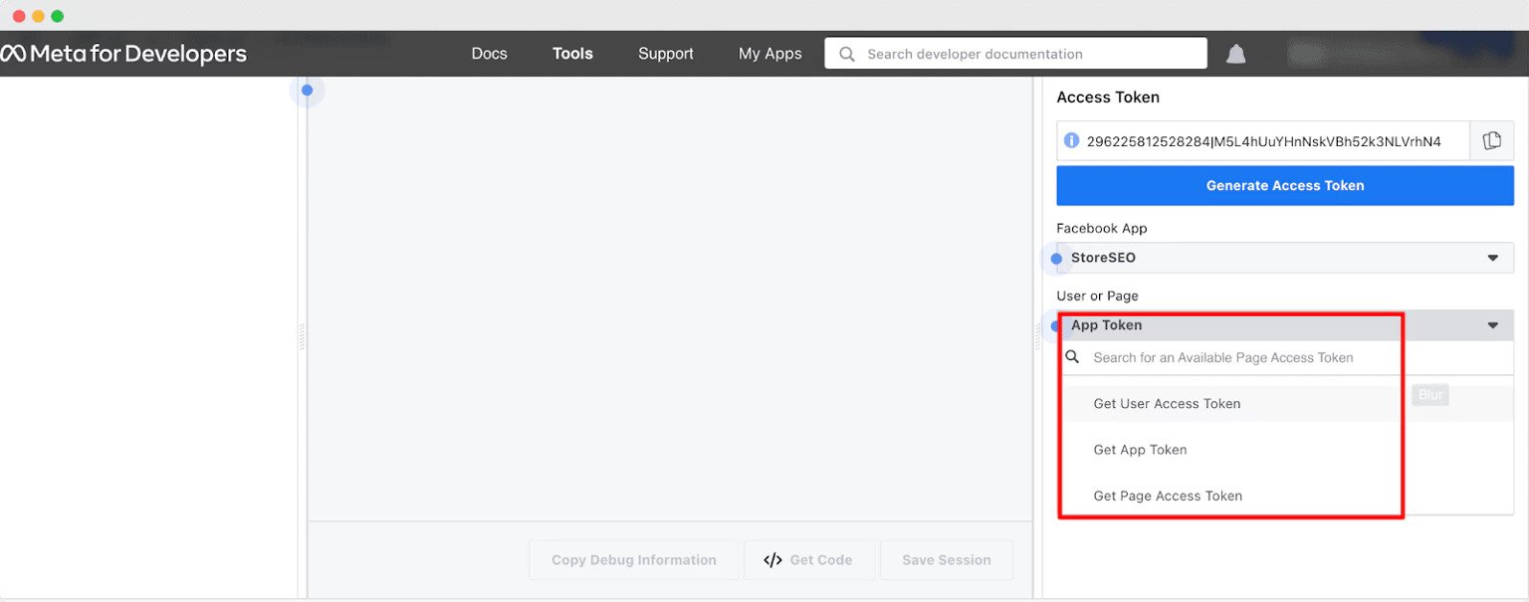The image size is (1529, 602).
Task: Open the Tools menu
Action: click(572, 54)
